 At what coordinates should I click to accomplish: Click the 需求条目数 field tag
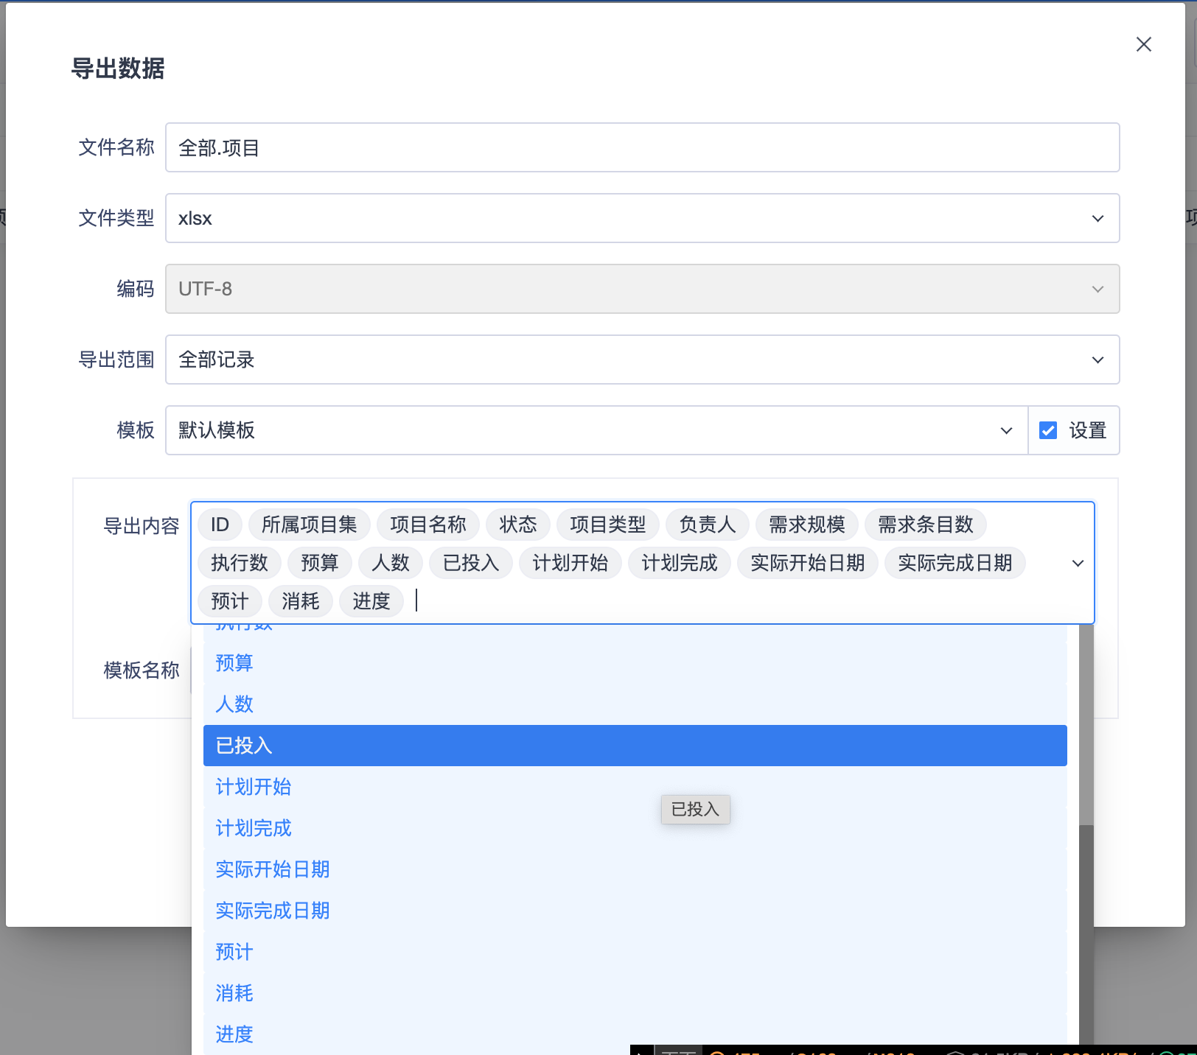click(x=925, y=525)
